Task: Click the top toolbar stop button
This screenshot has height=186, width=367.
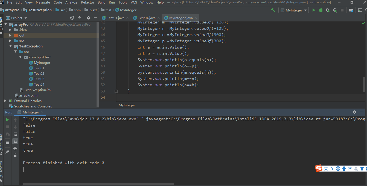Action: (x=342, y=10)
